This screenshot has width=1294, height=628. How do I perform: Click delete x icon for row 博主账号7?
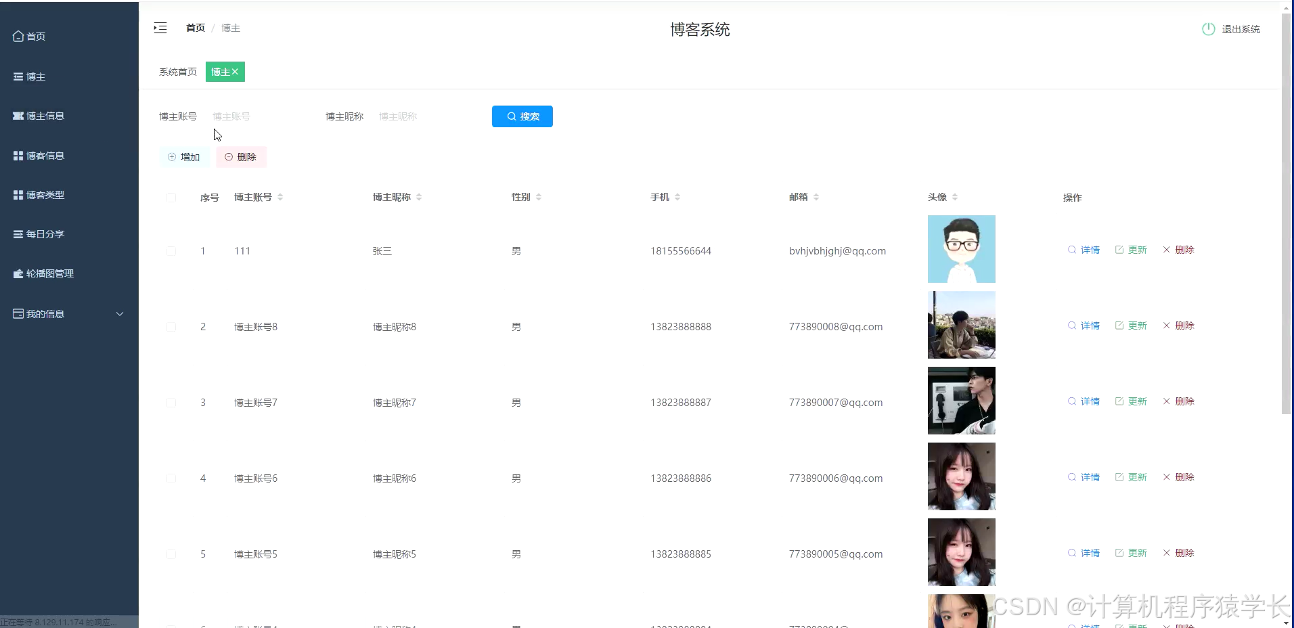tap(1167, 401)
